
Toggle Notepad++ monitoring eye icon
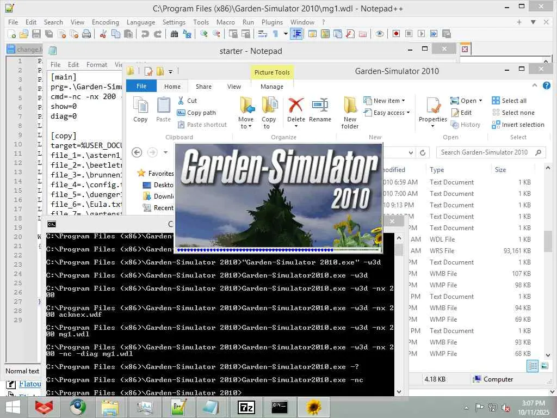pos(379,34)
